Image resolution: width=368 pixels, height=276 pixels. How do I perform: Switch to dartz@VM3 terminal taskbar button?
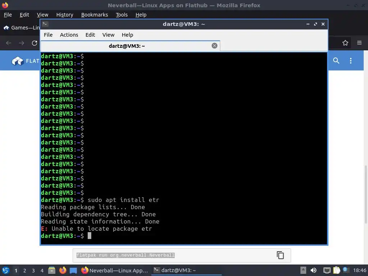187,270
